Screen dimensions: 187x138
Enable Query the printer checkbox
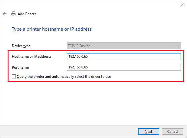point(14,77)
